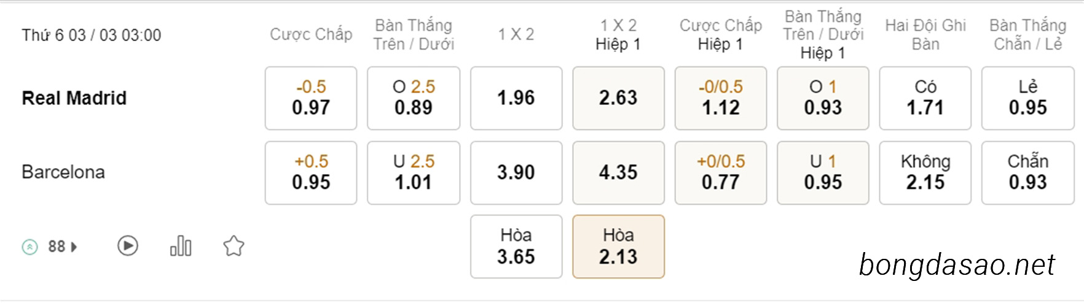Open the match statistics bar chart icon
Screen dimensions: 1084x303
tap(181, 246)
